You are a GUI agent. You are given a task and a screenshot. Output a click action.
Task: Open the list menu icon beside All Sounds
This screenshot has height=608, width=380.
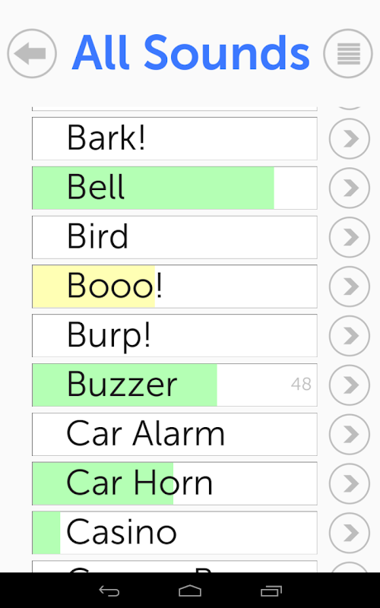click(x=348, y=53)
